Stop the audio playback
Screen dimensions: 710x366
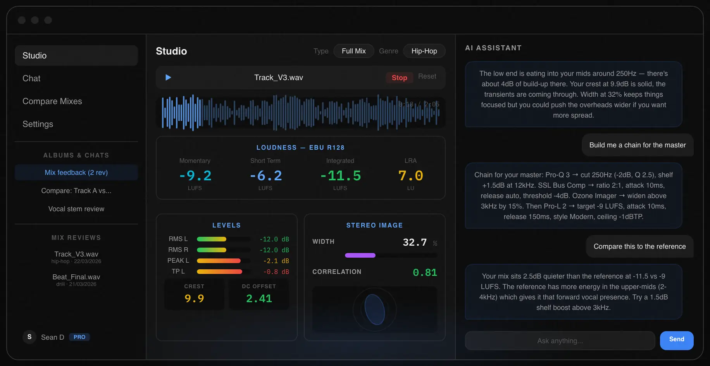tap(399, 77)
